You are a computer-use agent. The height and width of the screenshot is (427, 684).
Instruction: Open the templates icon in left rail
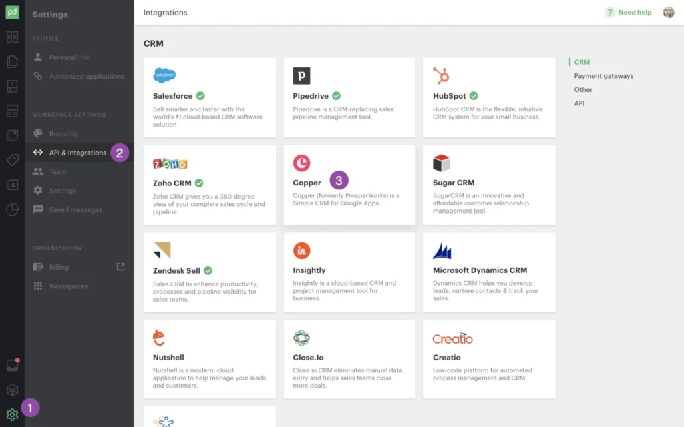point(12,86)
